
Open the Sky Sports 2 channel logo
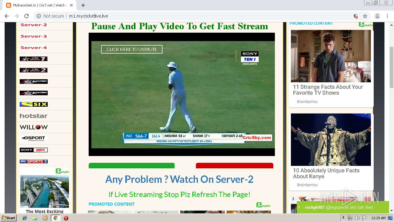coord(34,161)
